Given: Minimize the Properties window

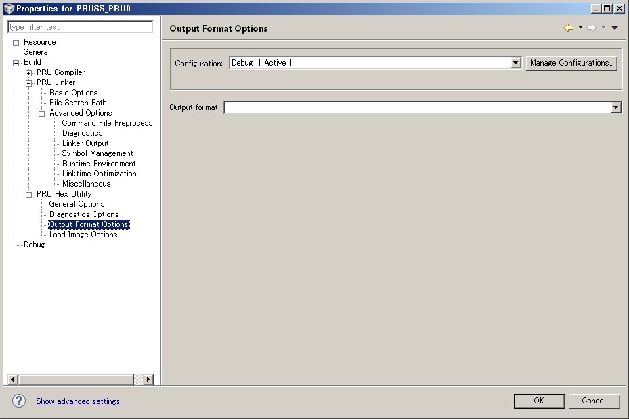Looking at the screenshot, I should [x=597, y=8].
